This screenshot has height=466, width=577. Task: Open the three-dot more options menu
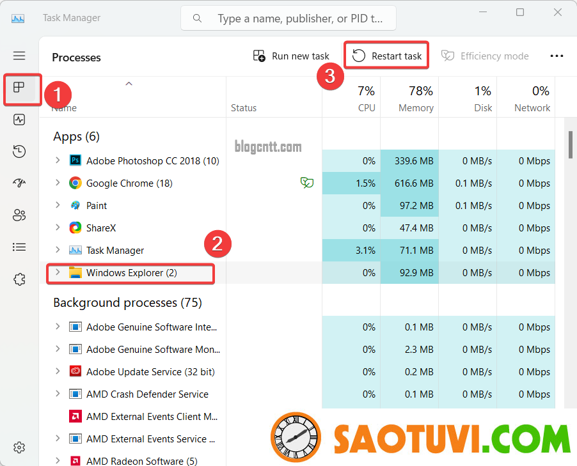pos(557,56)
